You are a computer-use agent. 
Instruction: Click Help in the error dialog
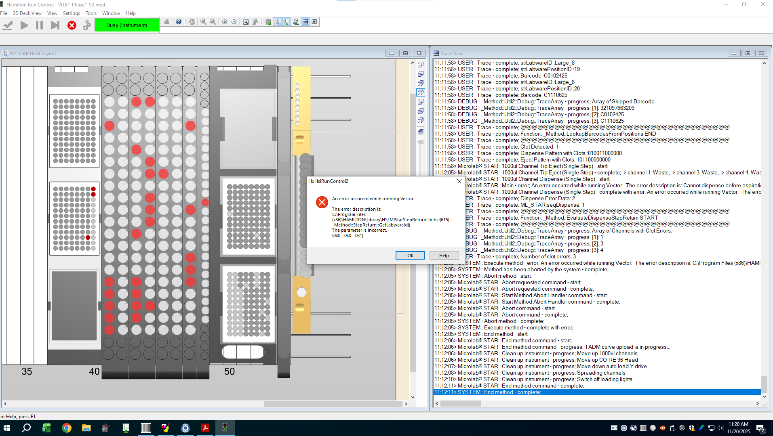(x=444, y=256)
